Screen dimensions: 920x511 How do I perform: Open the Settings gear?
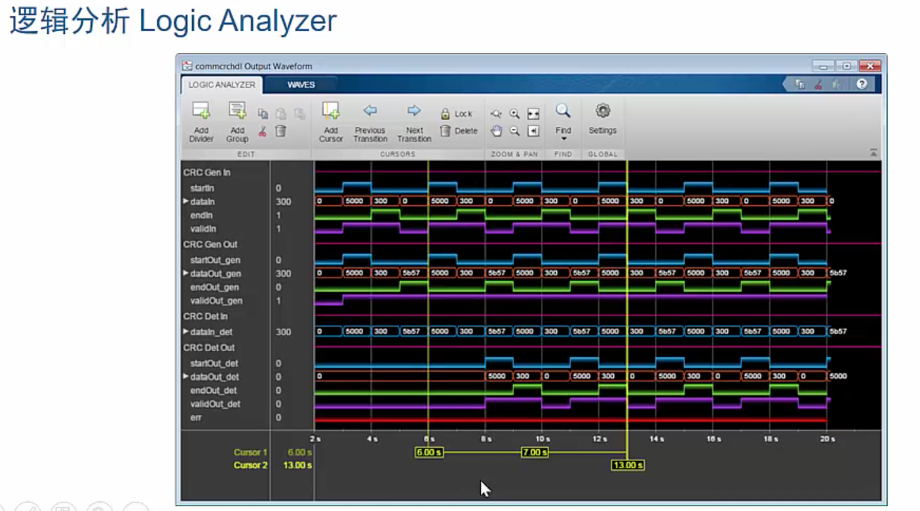pos(603,120)
